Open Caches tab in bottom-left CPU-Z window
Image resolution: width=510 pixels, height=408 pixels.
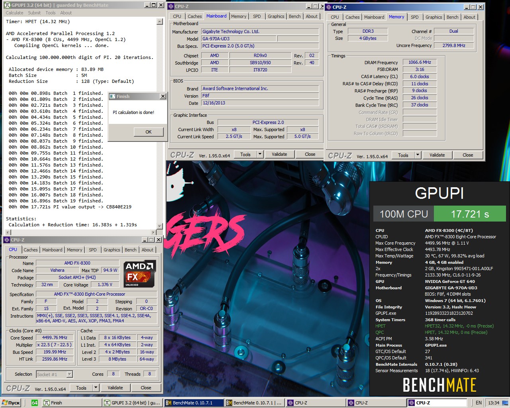(x=31, y=250)
